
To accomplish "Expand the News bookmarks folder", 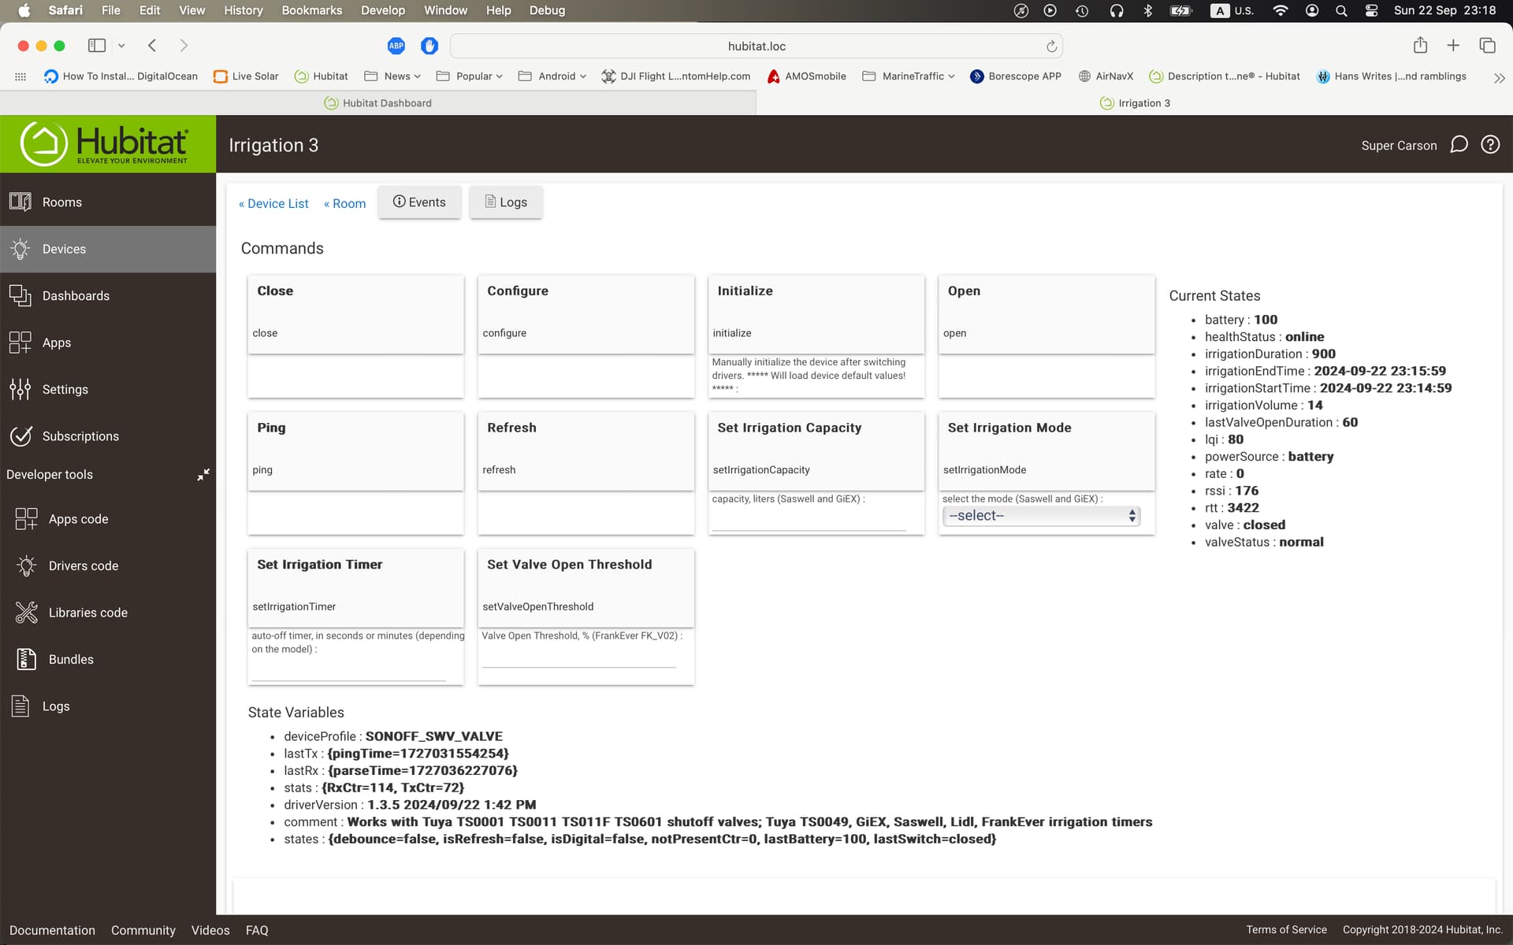I will (x=392, y=76).
